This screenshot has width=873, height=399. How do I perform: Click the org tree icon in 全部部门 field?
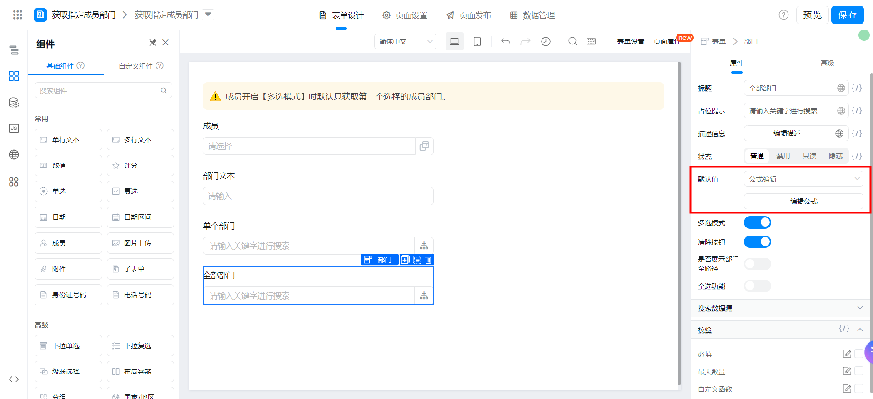coord(424,296)
